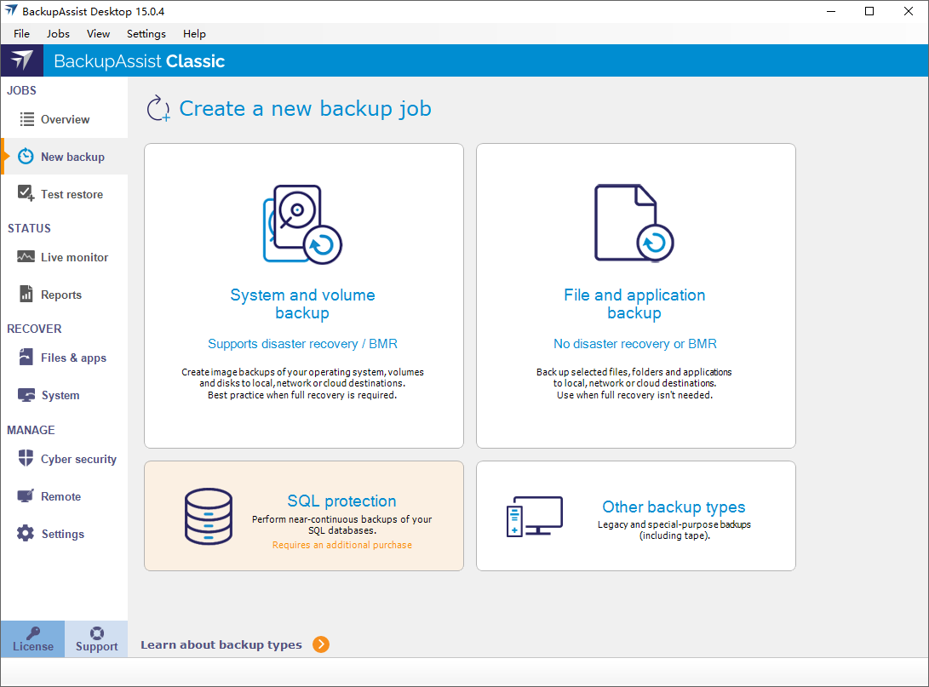
Task: Click the Support button label
Action: click(96, 647)
